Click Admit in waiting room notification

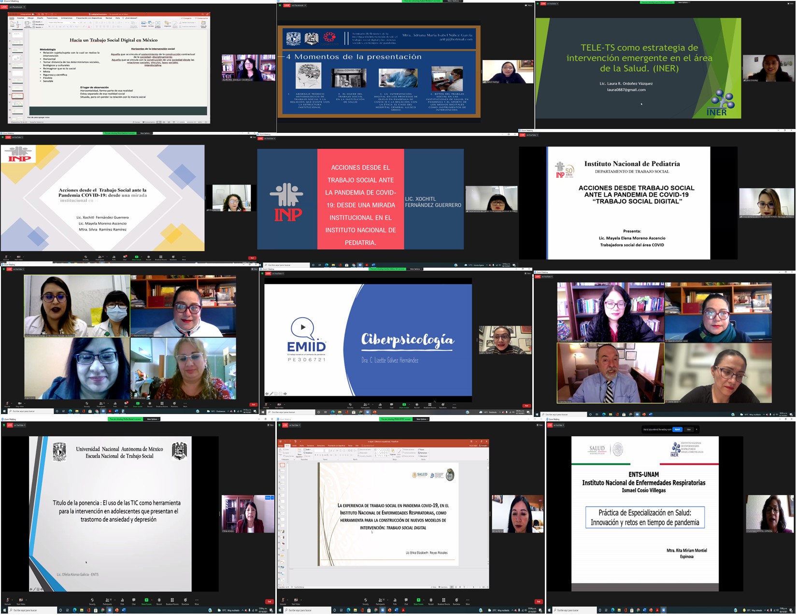[x=677, y=430]
